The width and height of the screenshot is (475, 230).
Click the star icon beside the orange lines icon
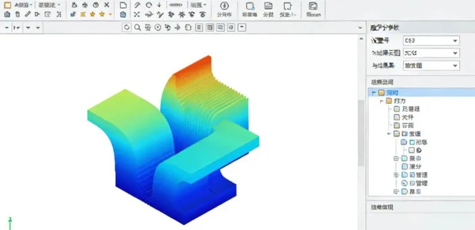pyautogui.click(x=92, y=14)
